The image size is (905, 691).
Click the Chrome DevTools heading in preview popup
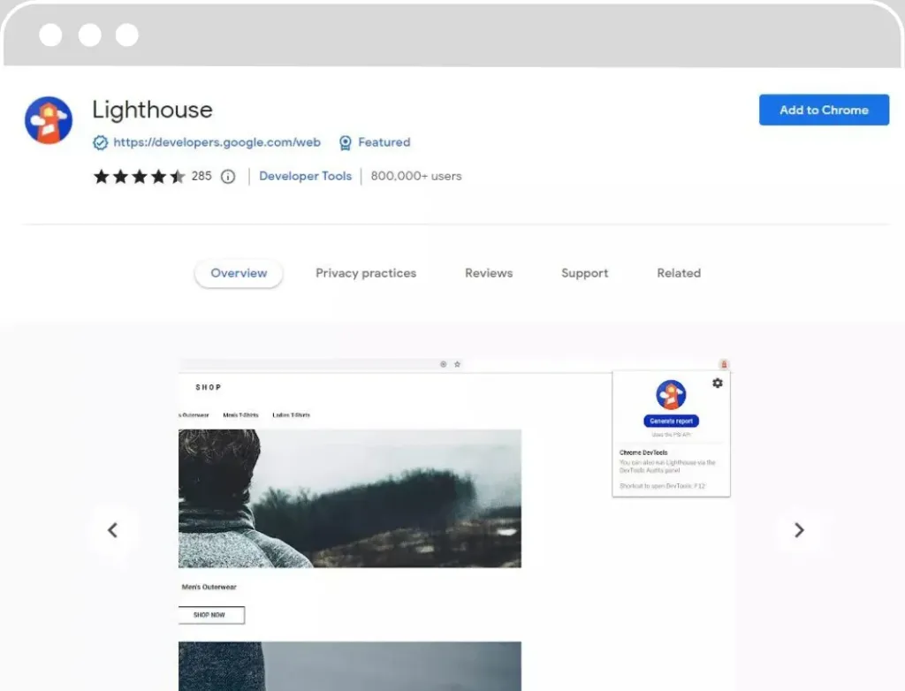pyautogui.click(x=643, y=452)
